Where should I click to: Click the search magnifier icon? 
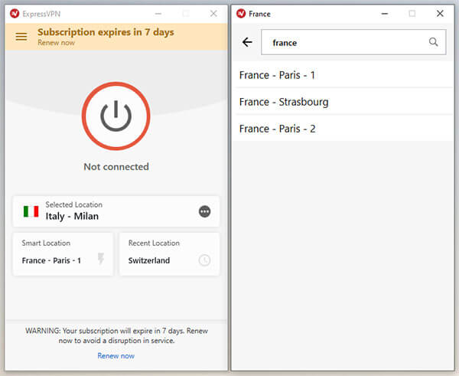coord(433,42)
